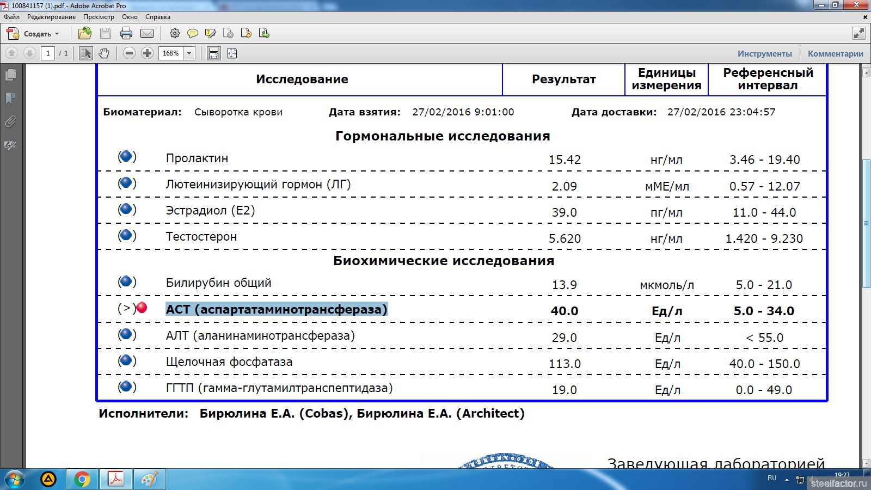The image size is (871, 490).
Task: Click the Сыворотка крови biomaterial text
Action: [238, 112]
